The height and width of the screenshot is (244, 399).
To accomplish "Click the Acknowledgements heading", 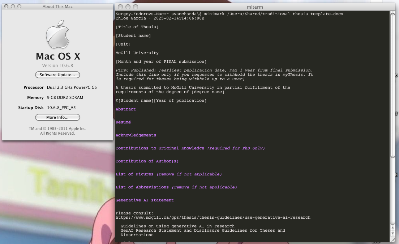I will (136, 135).
